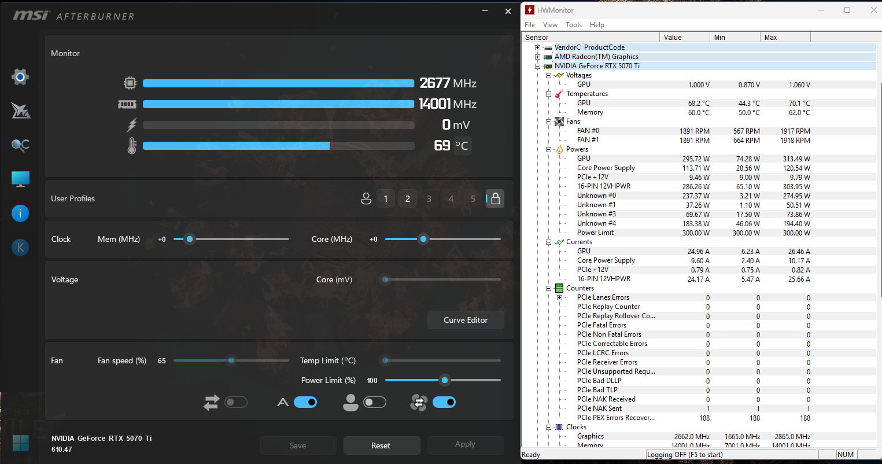
Task: Open the Curve Editor
Action: tap(466, 320)
